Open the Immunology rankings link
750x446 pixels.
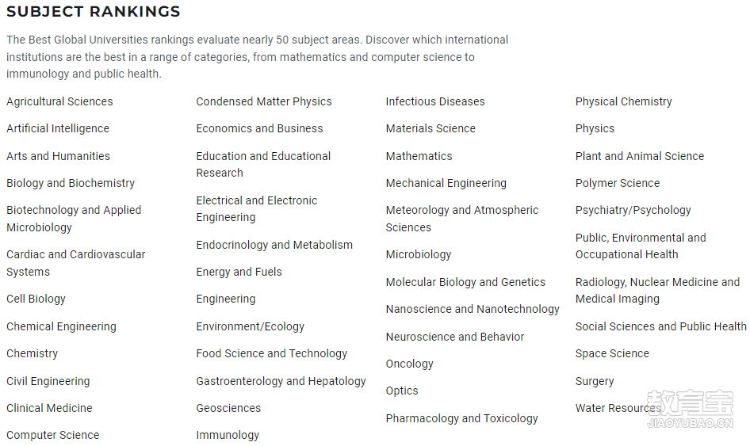(x=228, y=436)
